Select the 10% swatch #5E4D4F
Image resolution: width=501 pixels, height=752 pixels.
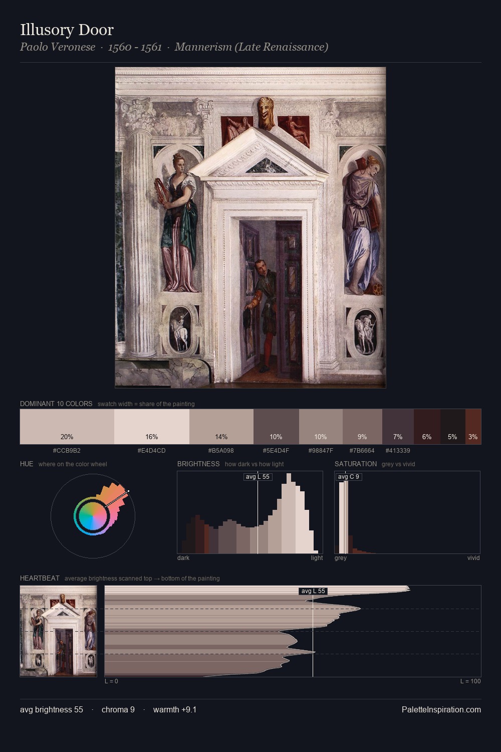pos(276,427)
